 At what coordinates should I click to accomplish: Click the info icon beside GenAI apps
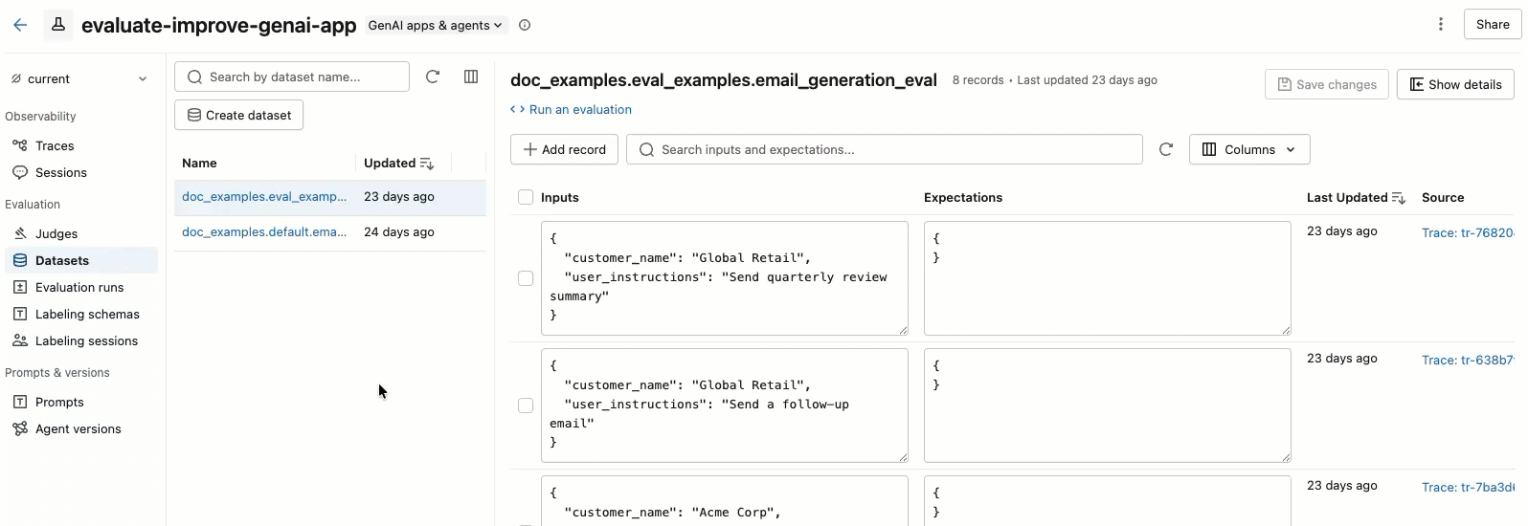coord(525,25)
